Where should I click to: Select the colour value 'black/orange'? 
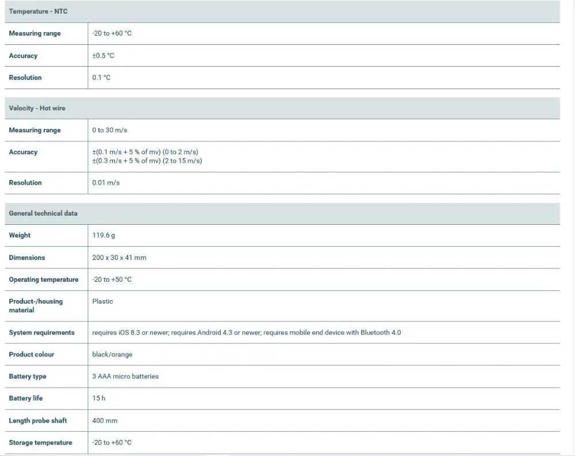click(x=112, y=355)
